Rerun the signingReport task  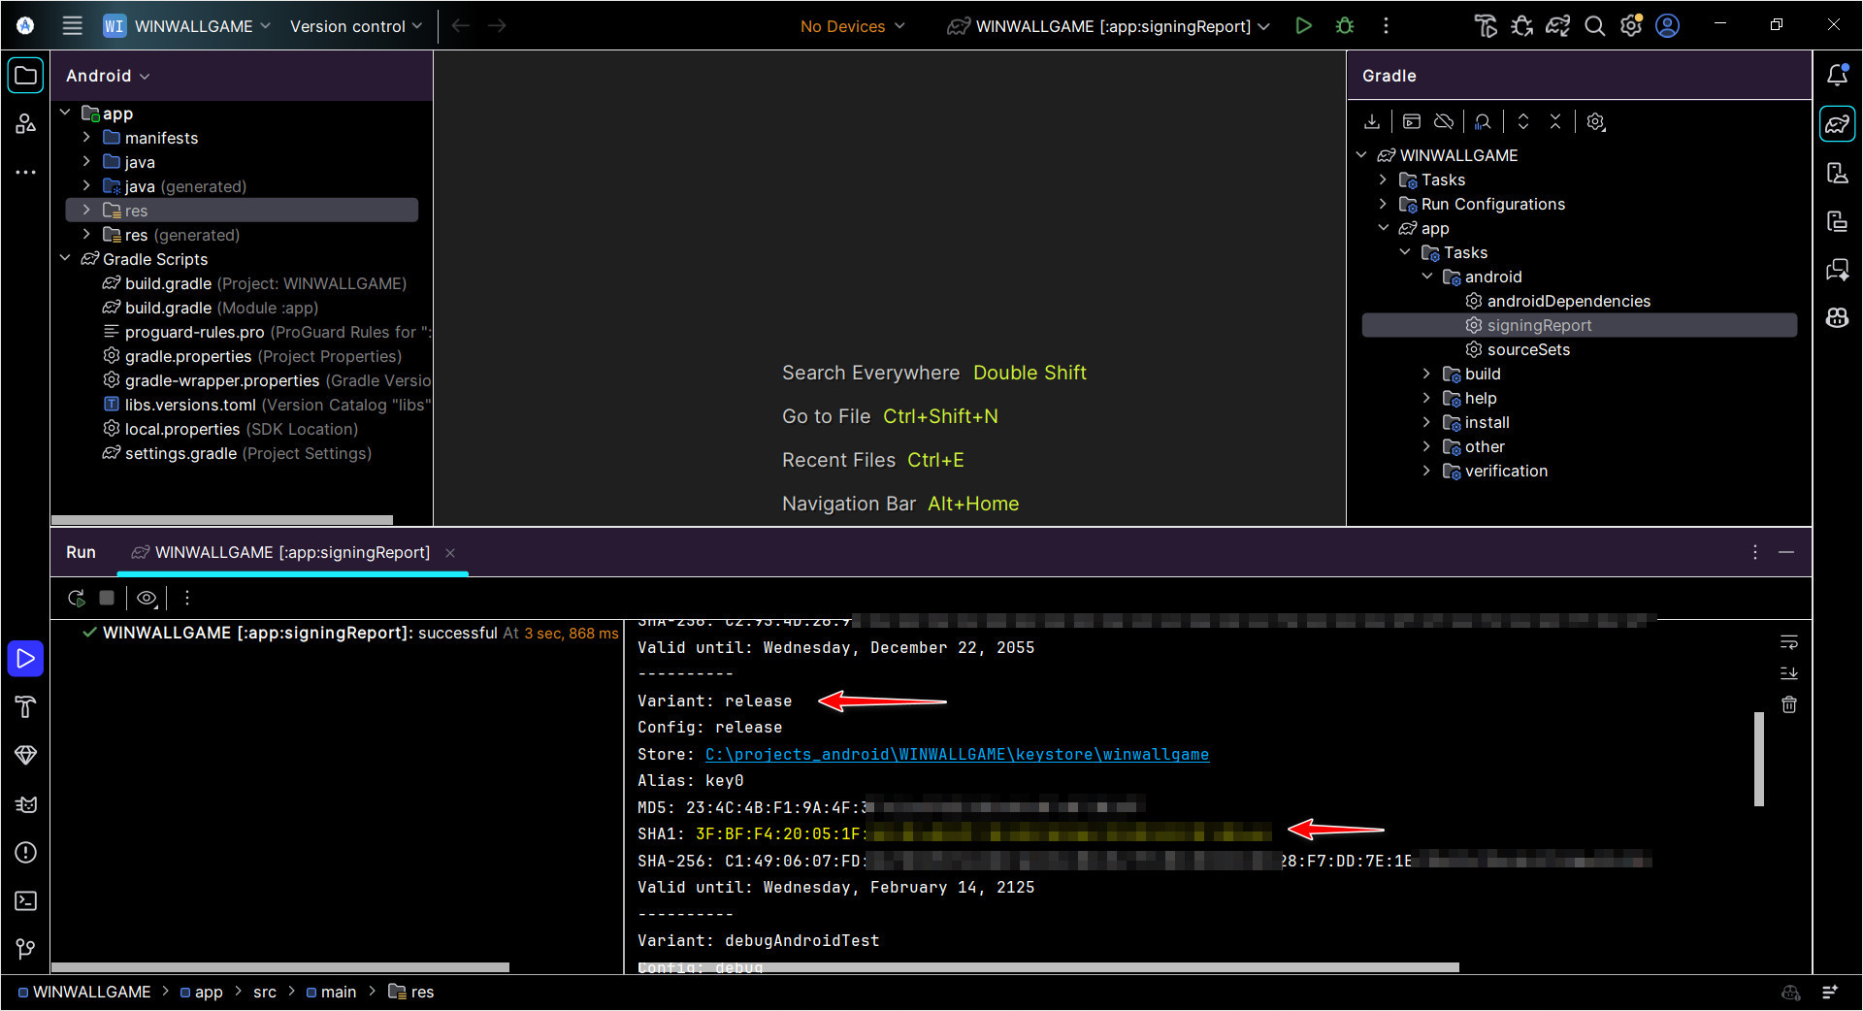coord(77,598)
